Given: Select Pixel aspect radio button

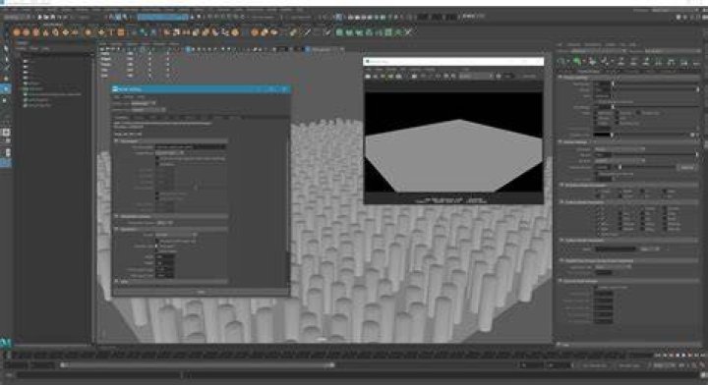Looking at the screenshot, I should click(x=157, y=247).
